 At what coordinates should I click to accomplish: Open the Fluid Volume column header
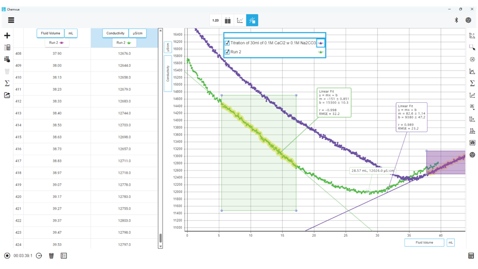50,33
